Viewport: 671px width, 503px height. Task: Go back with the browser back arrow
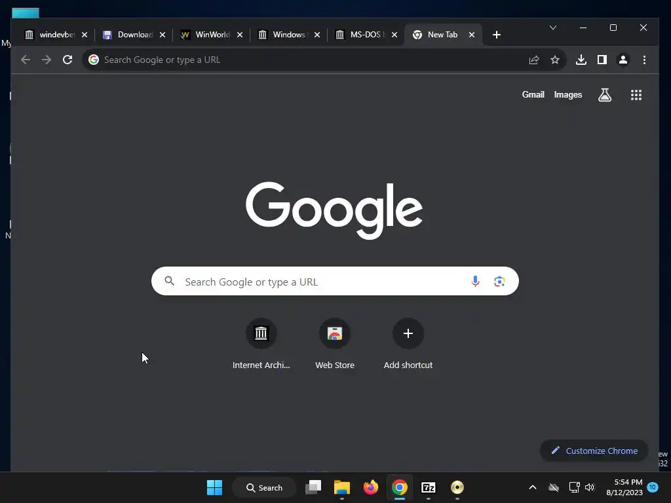(x=26, y=60)
